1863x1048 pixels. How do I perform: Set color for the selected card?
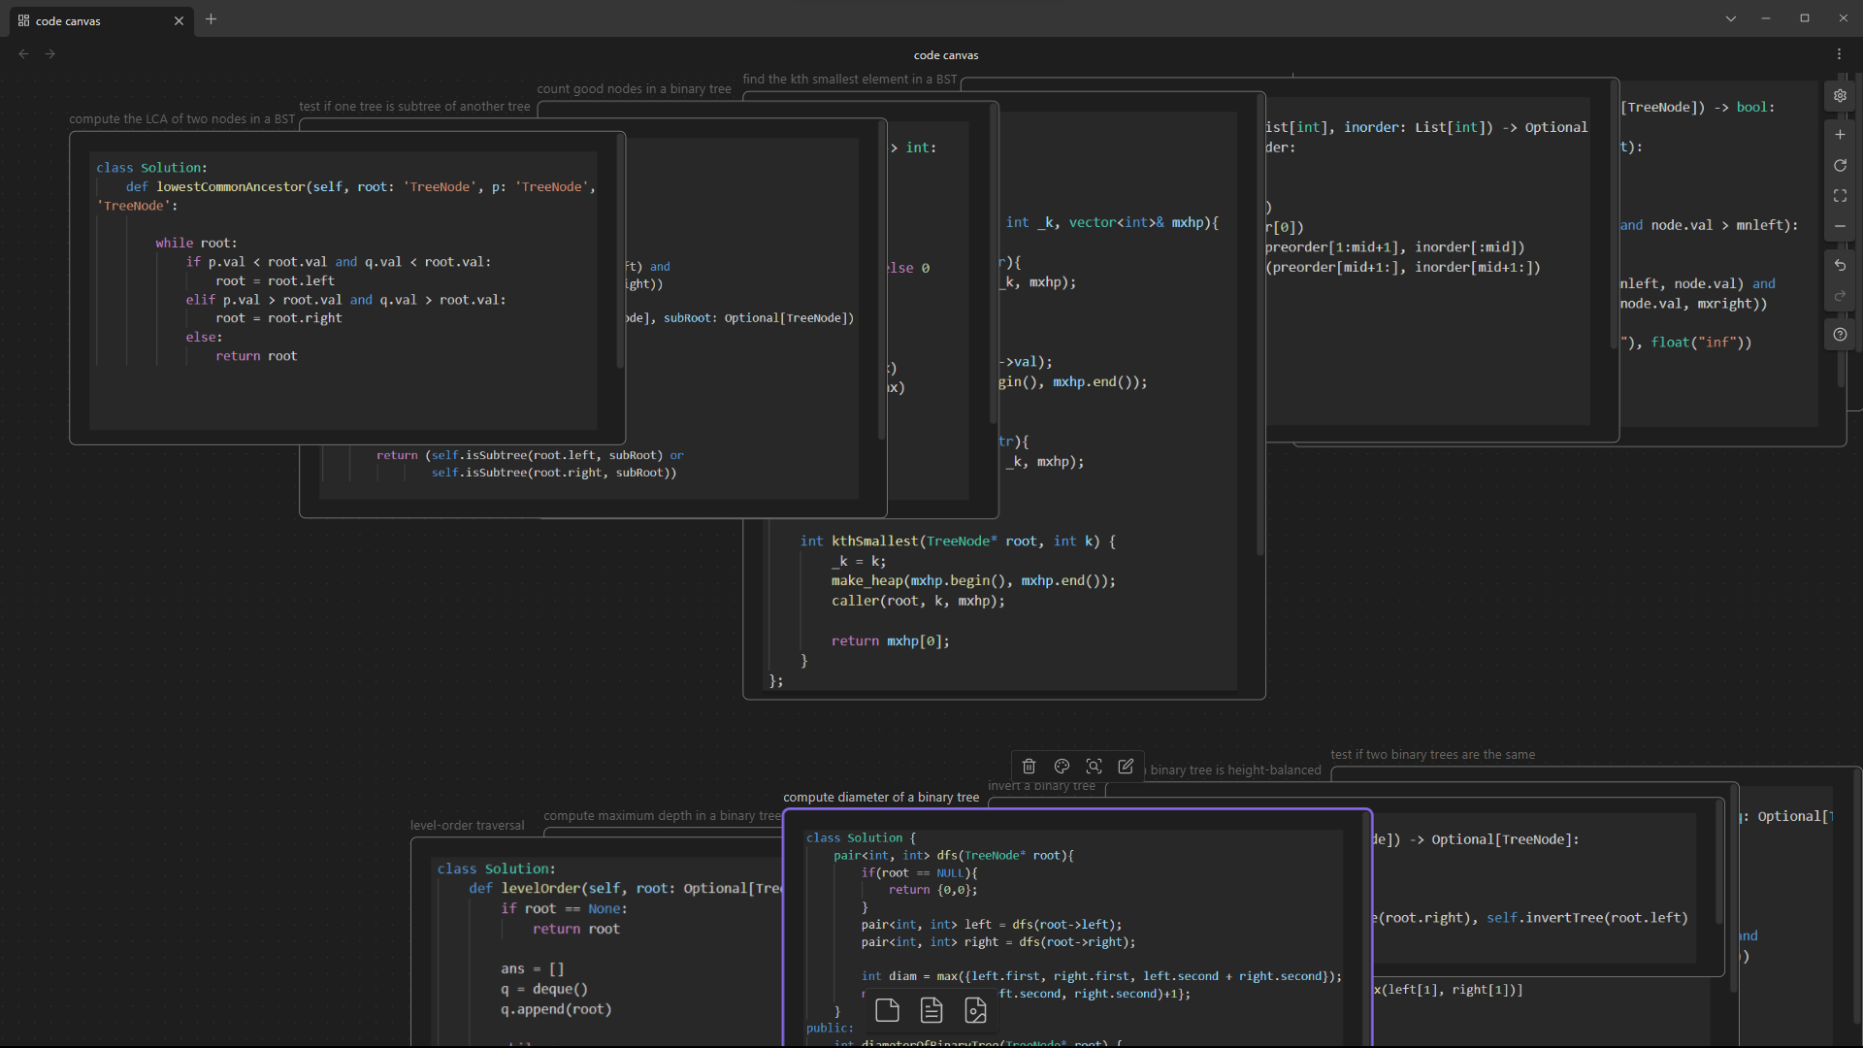tap(1062, 767)
